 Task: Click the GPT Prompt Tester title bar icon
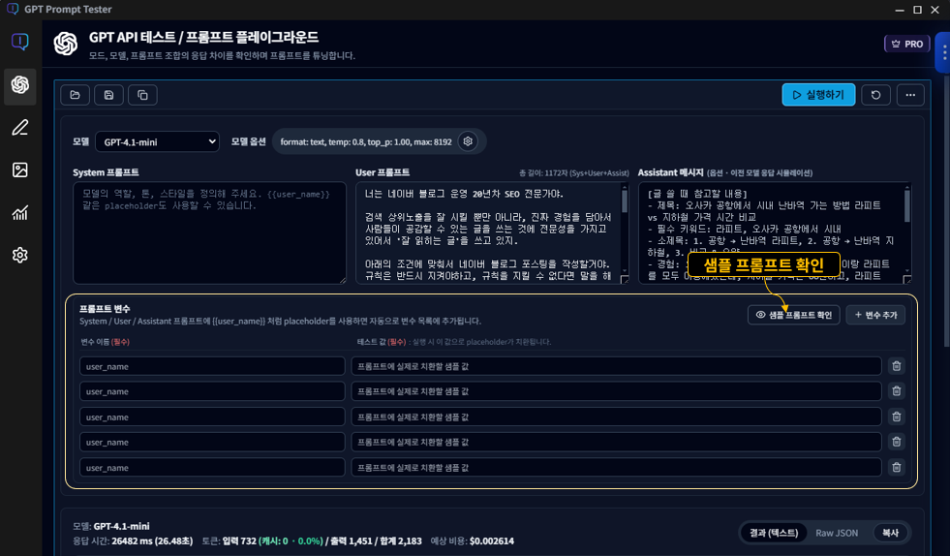click(x=13, y=9)
